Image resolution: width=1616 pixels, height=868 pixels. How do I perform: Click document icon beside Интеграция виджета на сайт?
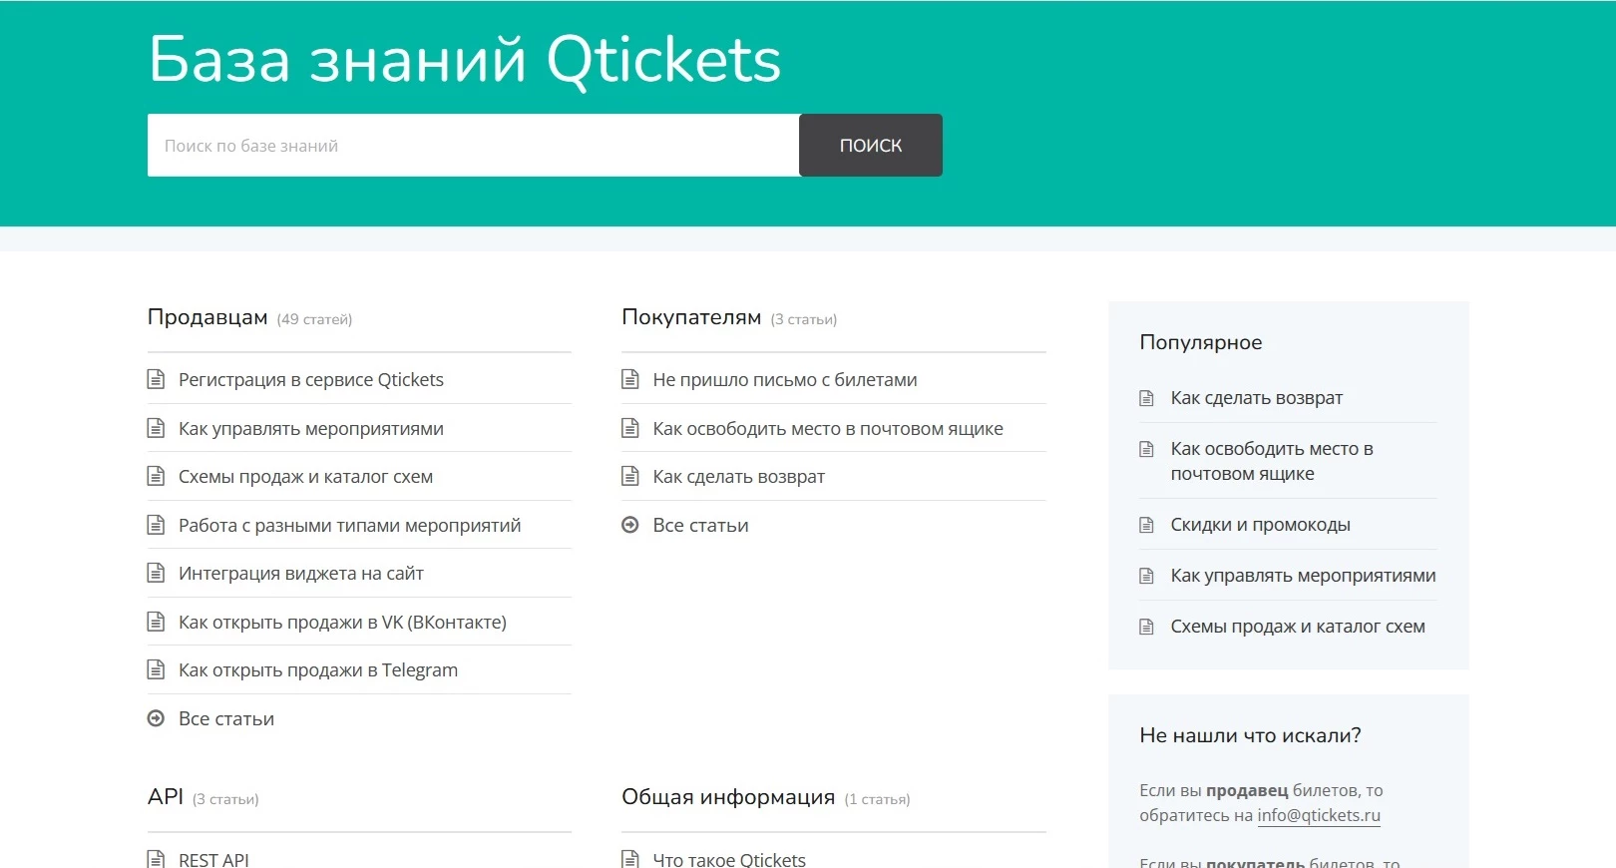click(x=156, y=573)
